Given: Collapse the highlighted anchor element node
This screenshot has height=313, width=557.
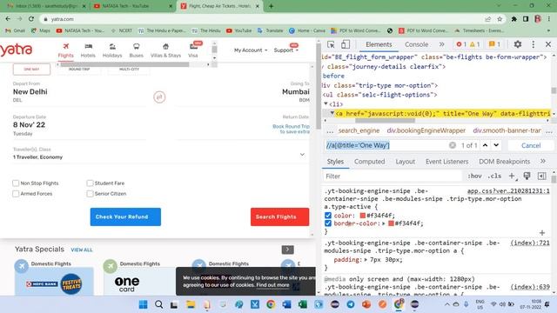Looking at the screenshot, I should [x=332, y=113].
